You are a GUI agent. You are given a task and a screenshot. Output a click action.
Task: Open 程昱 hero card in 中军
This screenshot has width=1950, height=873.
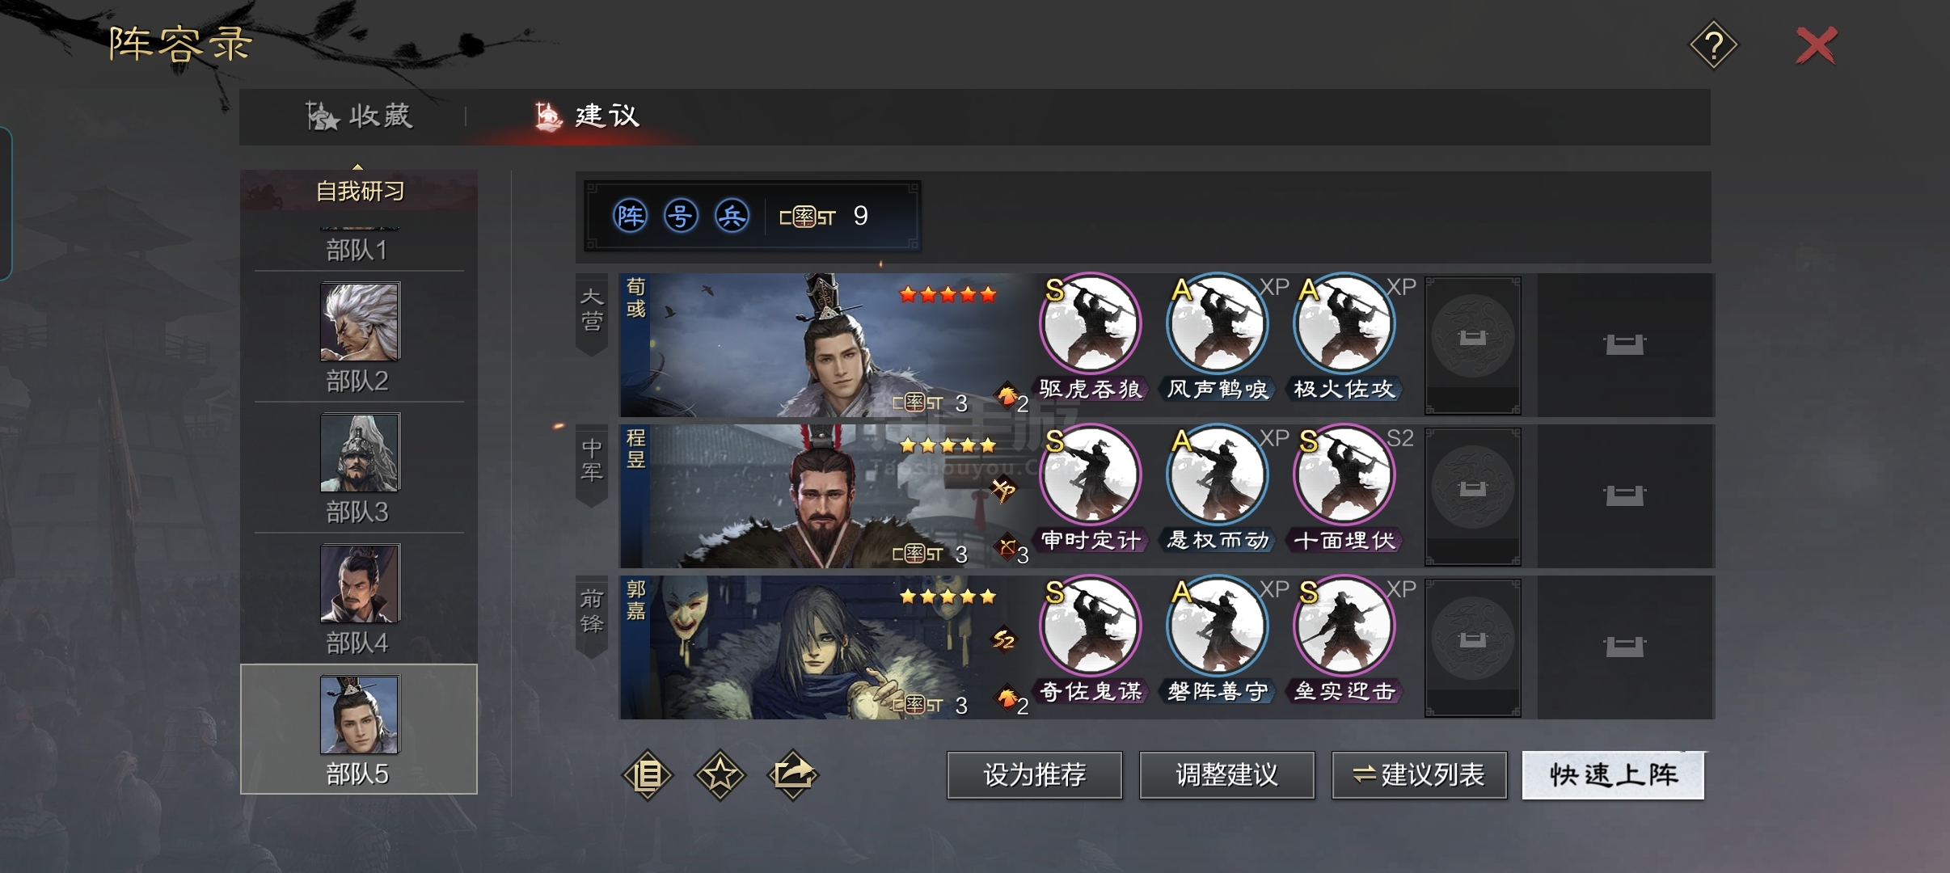coord(825,496)
